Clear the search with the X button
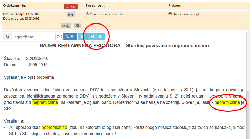 tap(82, 37)
